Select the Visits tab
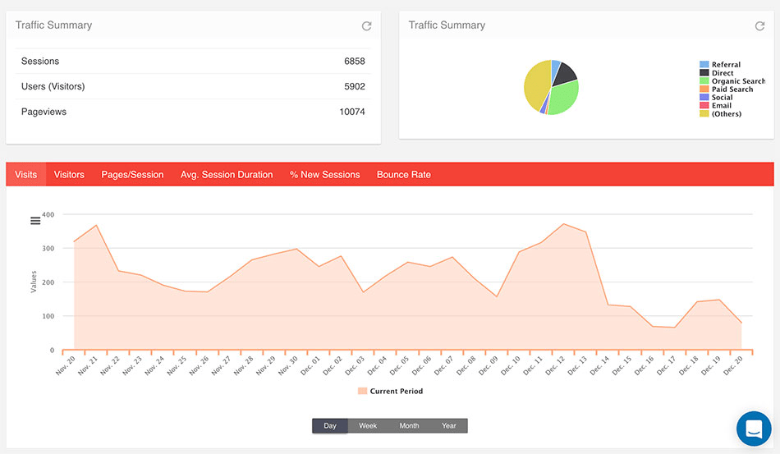The height and width of the screenshot is (454, 780). point(26,175)
